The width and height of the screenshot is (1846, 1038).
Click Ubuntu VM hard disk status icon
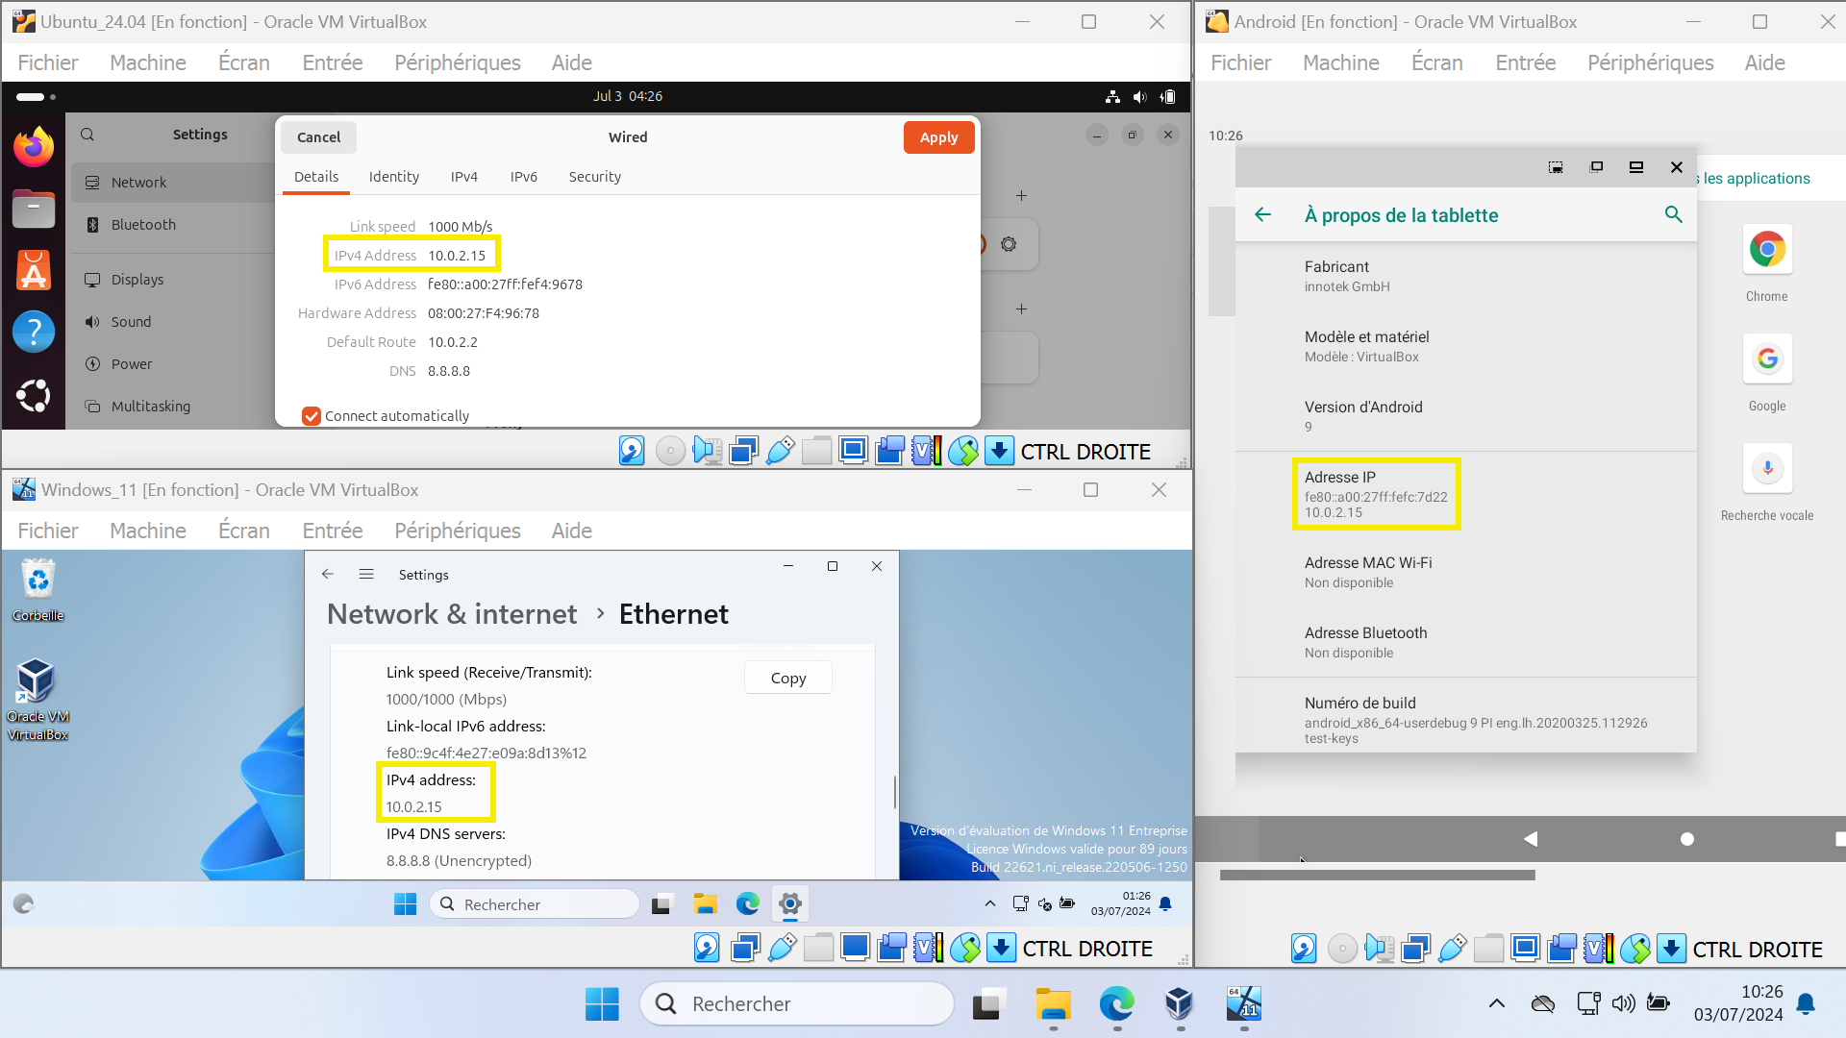pos(632,451)
